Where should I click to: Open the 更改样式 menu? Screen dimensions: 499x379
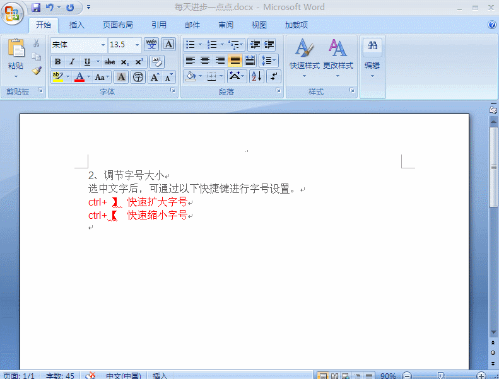[x=338, y=59]
